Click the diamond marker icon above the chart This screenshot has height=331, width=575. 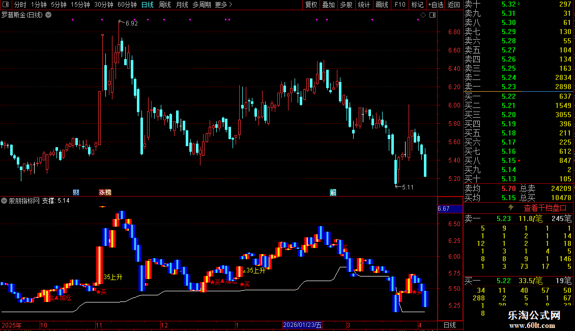point(423,15)
